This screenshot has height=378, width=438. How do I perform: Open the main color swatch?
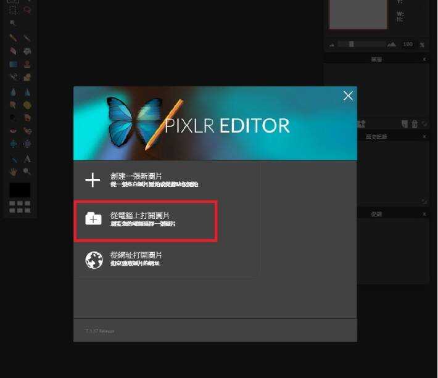[20, 190]
